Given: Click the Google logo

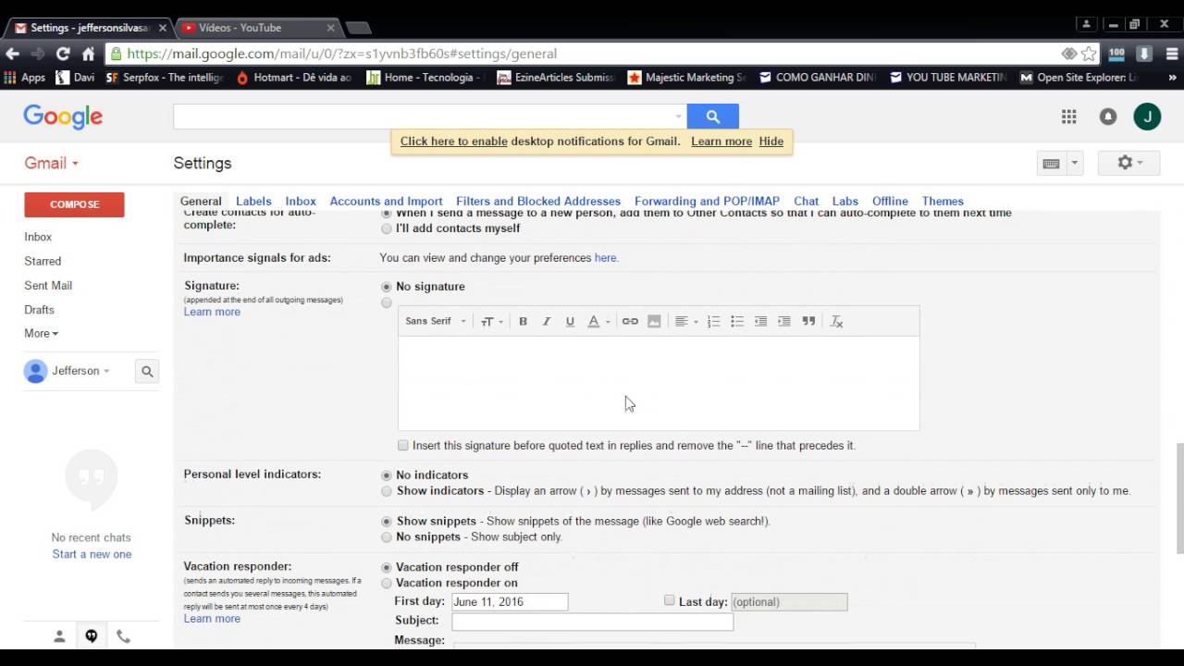Looking at the screenshot, I should [x=63, y=117].
